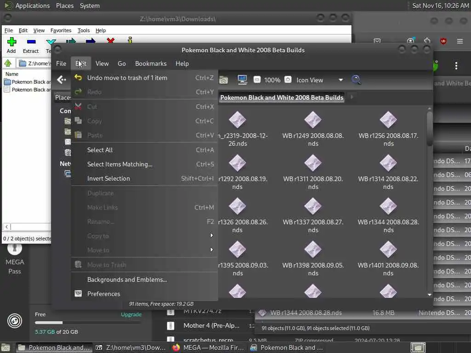Choose Select All from Edit menu
Image resolution: width=471 pixels, height=353 pixels.
pyautogui.click(x=100, y=150)
